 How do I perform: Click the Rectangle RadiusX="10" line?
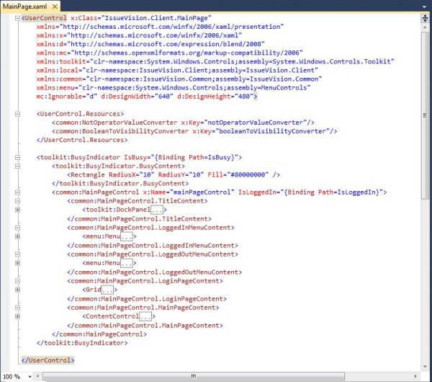tap(174, 175)
